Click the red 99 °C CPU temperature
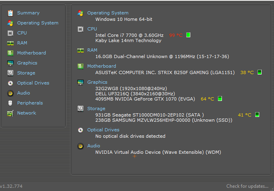 pyautogui.click(x=176, y=35)
